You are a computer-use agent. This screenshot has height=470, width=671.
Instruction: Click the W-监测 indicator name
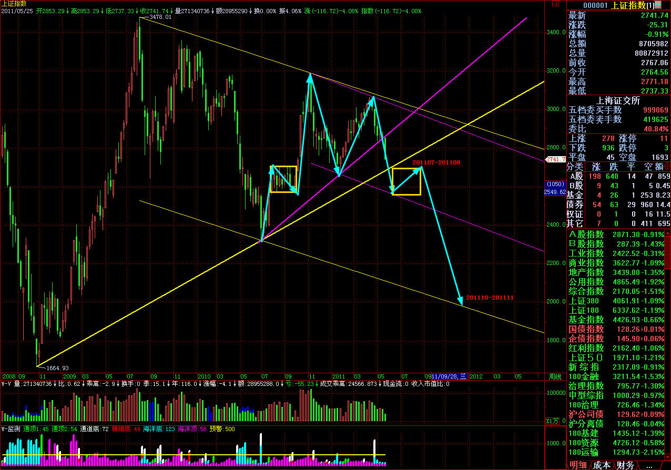pos(11,429)
